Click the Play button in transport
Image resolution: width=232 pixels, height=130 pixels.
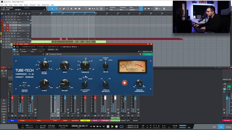coord(112,126)
